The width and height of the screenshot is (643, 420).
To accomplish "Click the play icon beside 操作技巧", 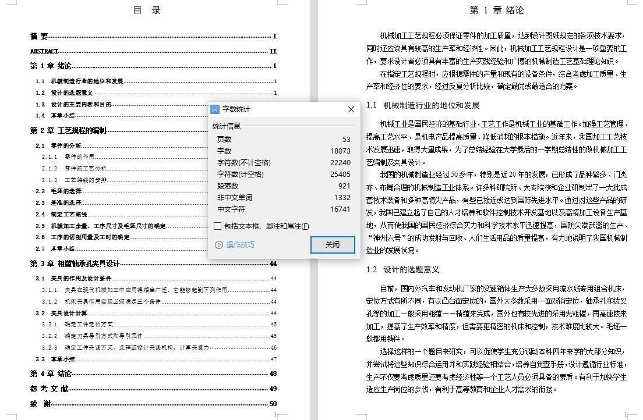I will 218,245.
